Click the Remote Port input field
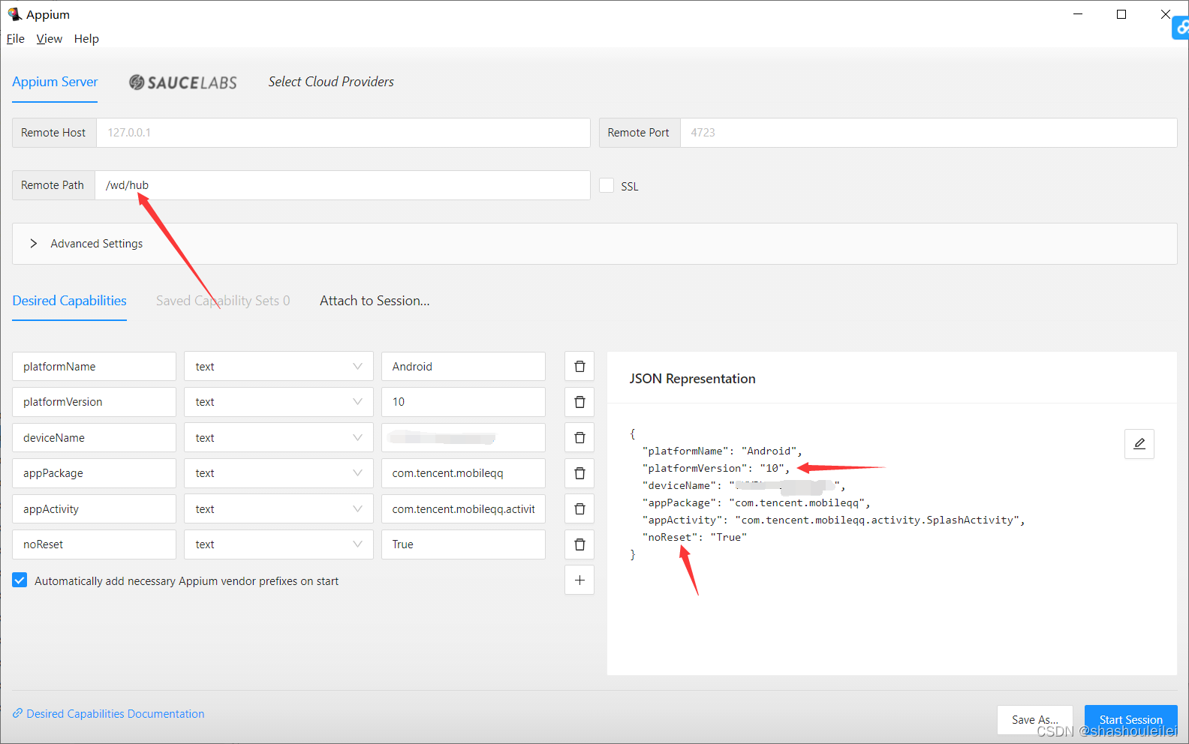 [x=929, y=133]
